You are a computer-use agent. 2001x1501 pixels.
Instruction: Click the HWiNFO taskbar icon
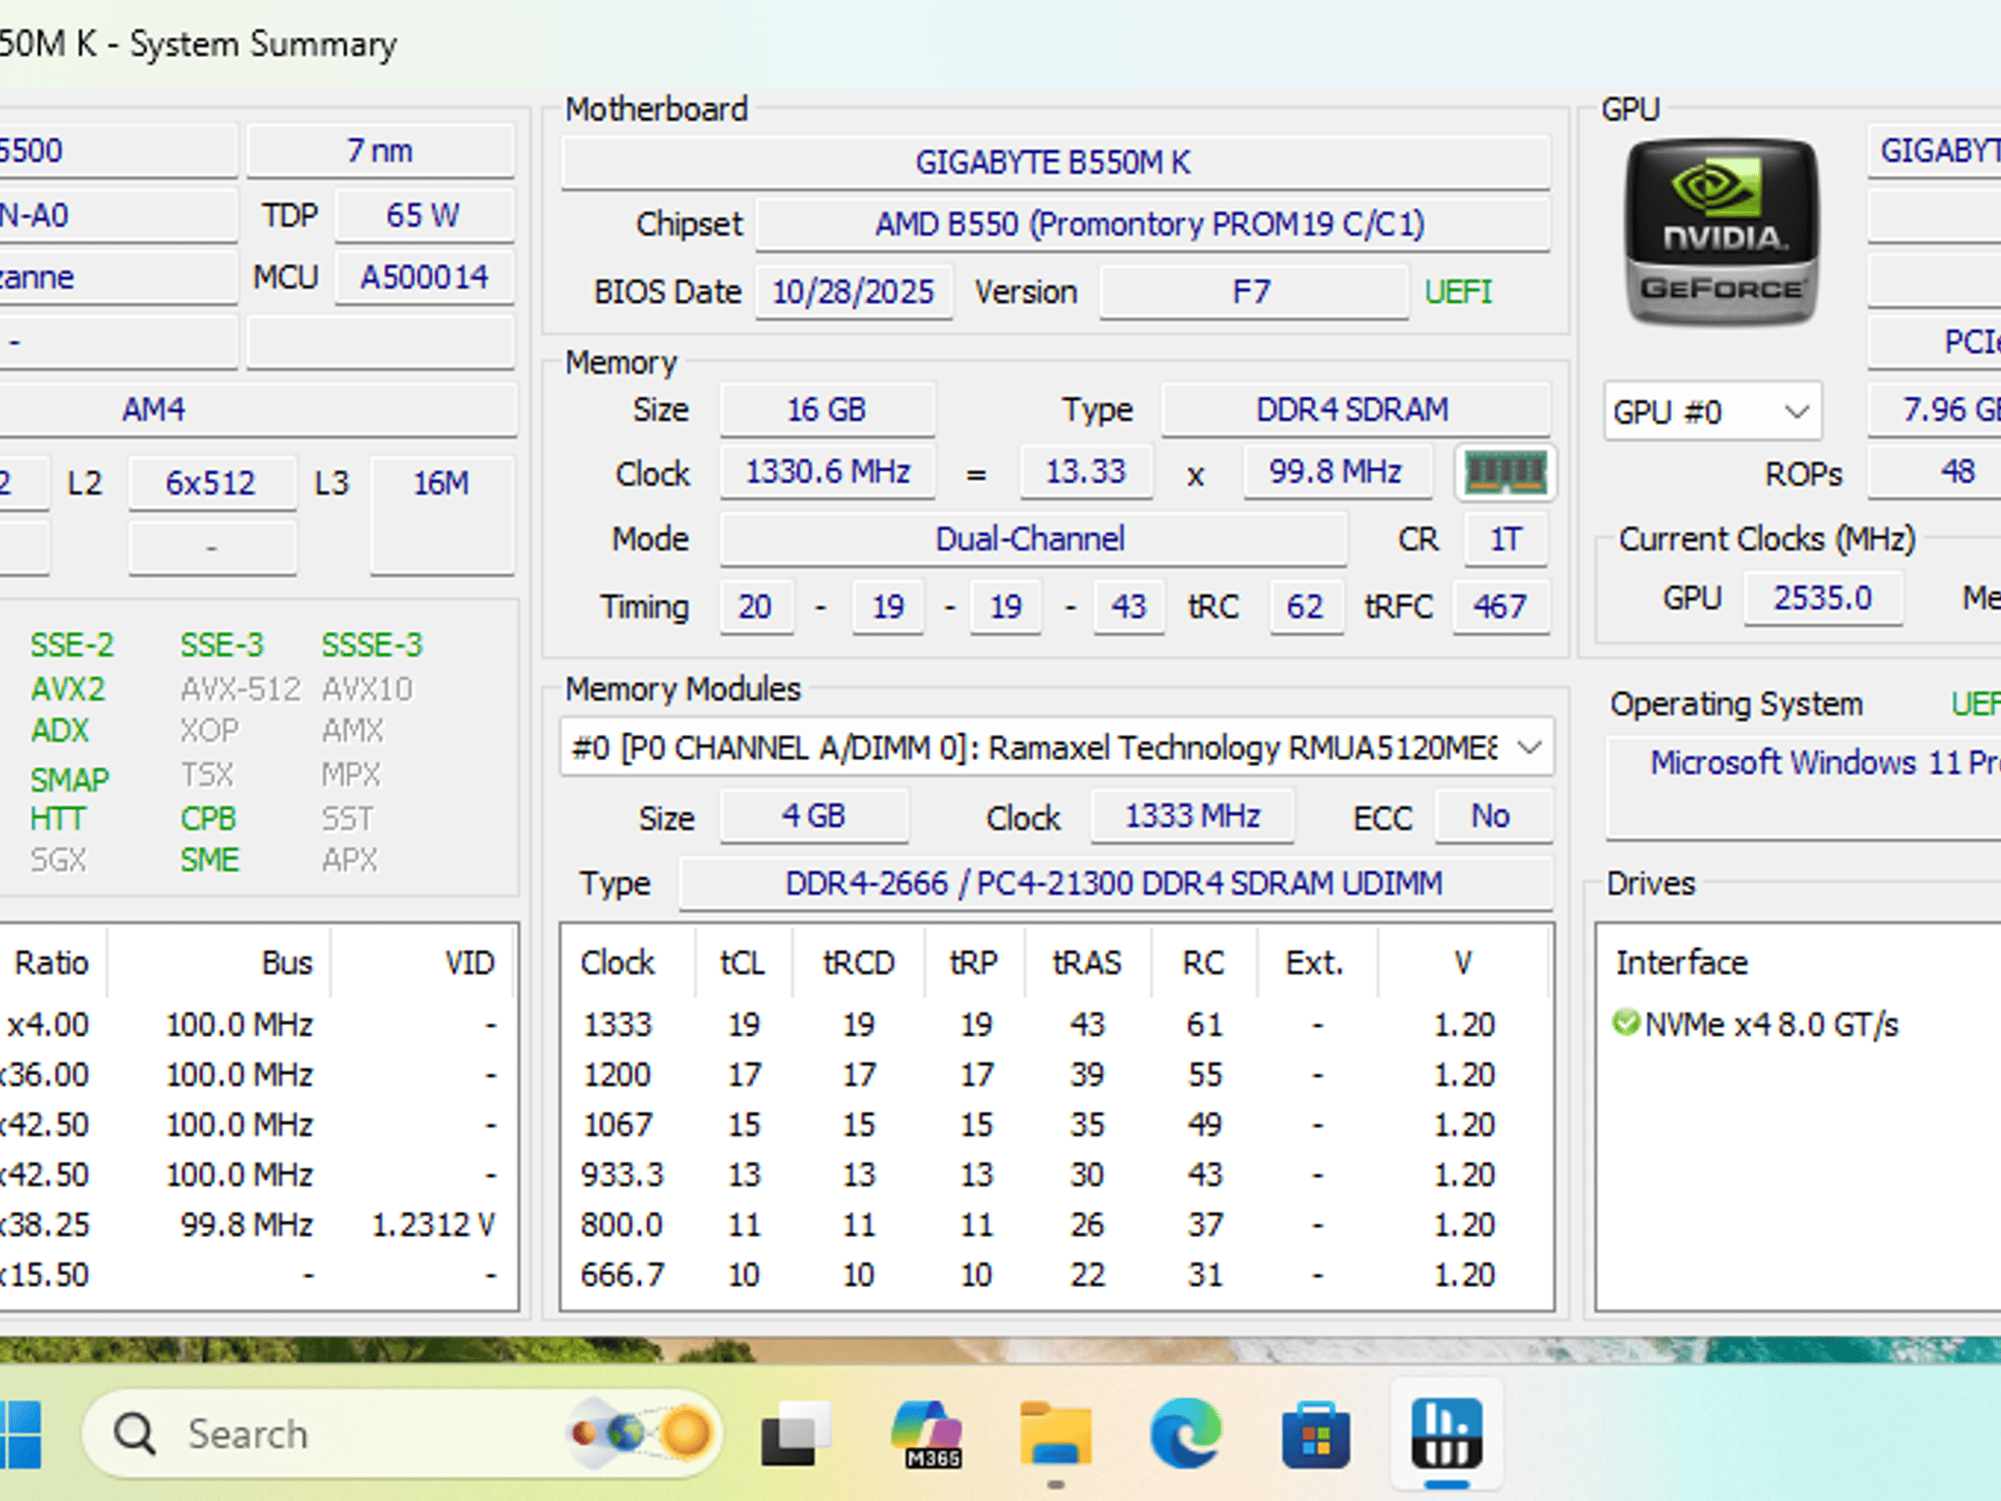tap(1447, 1434)
